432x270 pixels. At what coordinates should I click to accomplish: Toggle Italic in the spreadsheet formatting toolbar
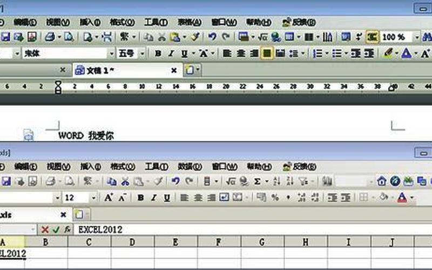tap(154, 197)
